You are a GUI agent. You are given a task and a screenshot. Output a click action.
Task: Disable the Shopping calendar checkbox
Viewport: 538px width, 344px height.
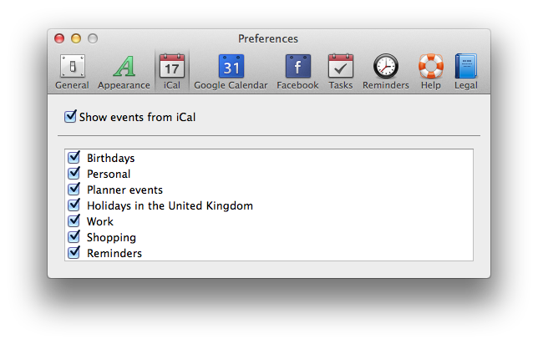pos(74,237)
